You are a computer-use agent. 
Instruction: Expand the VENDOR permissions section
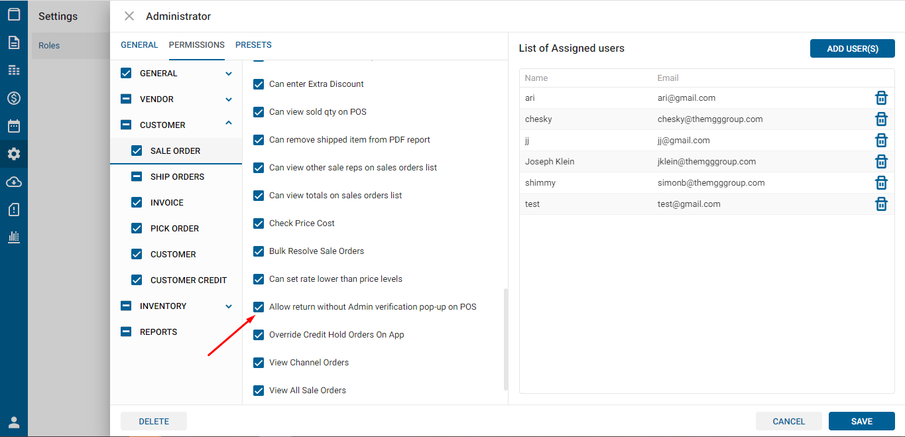coord(229,99)
